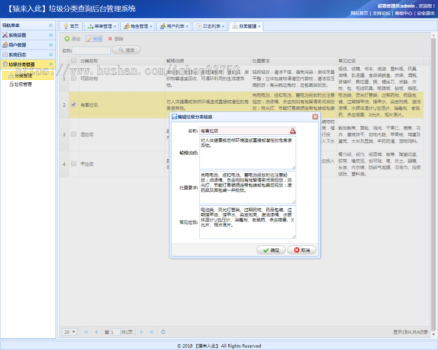Screen dimensions: 438x350
Task: Click the vertical scrollbar on the right
Action: 435,146
